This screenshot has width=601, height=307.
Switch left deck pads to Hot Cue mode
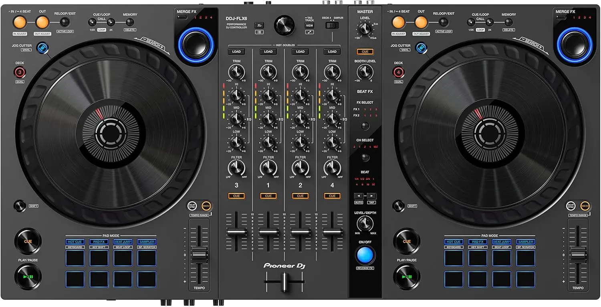pyautogui.click(x=75, y=242)
